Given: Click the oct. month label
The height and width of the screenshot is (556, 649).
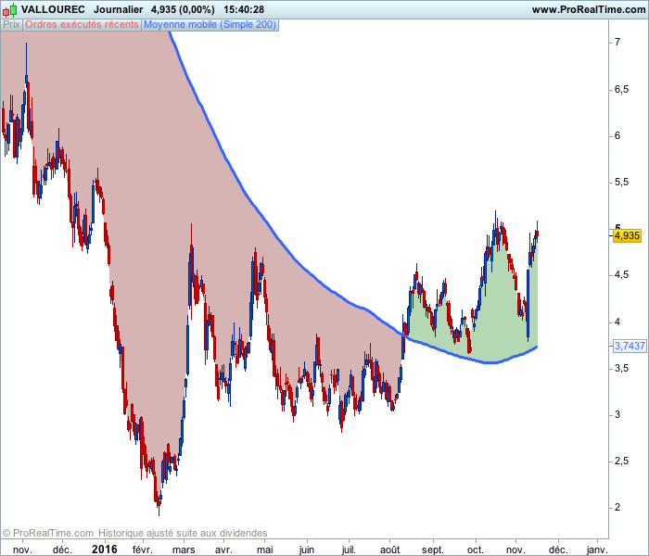Looking at the screenshot, I should pos(475,550).
